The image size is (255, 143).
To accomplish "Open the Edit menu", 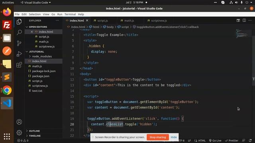I will pyautogui.click(x=24, y=14).
